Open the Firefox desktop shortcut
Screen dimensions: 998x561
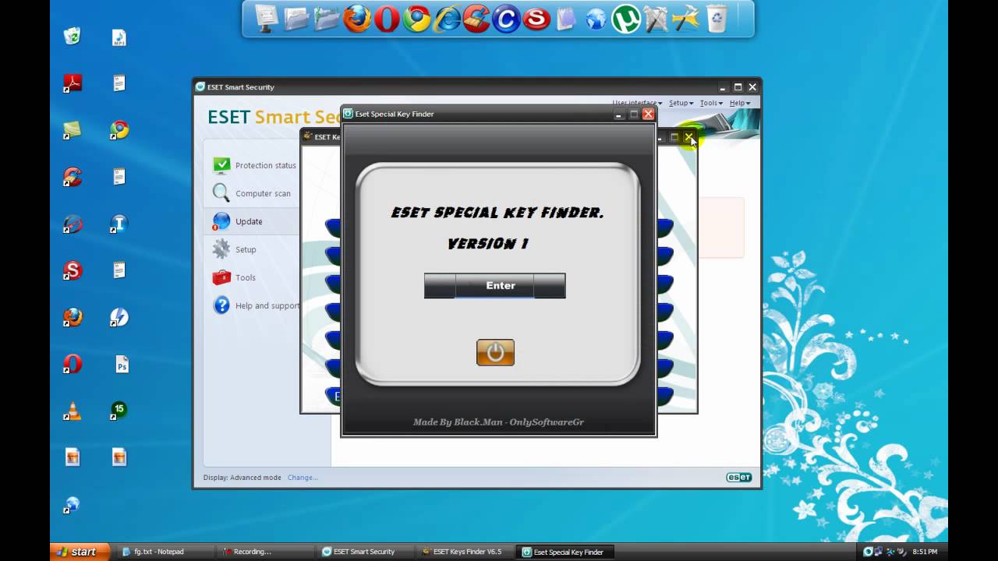[72, 317]
